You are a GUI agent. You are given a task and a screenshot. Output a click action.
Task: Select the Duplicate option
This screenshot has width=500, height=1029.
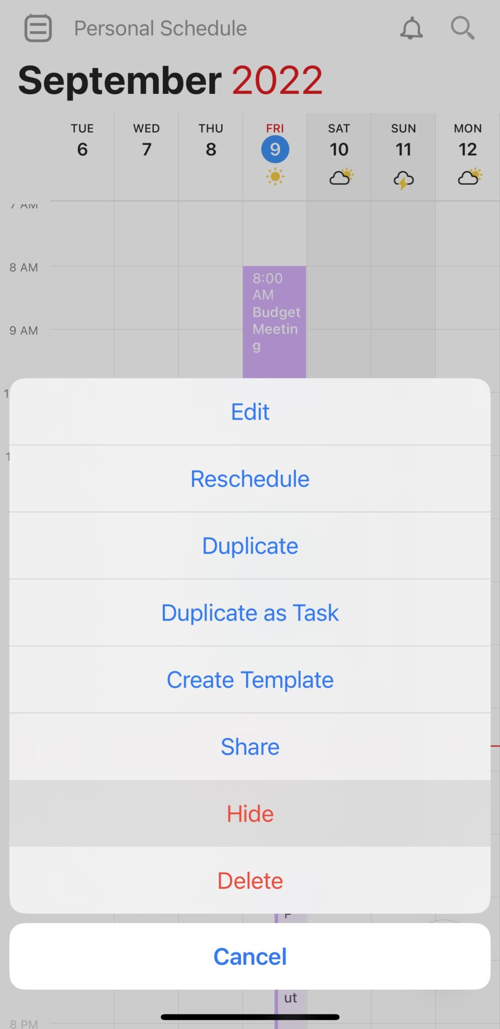[250, 546]
